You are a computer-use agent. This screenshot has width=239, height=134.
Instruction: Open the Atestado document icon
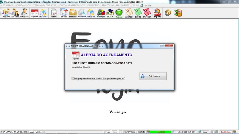click(x=129, y=13)
